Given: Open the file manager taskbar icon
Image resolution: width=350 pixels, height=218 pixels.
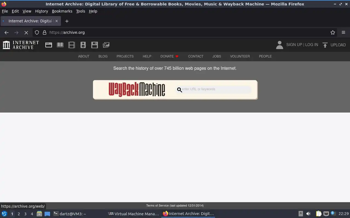Looking at the screenshot, I should click(x=39, y=214).
